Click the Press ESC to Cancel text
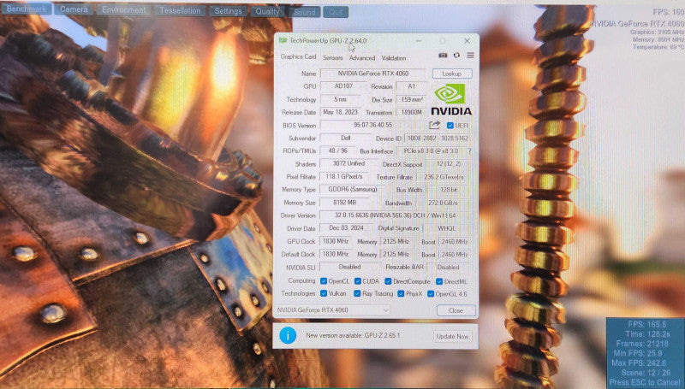Screen dimensions: 685x389 [x=646, y=382]
